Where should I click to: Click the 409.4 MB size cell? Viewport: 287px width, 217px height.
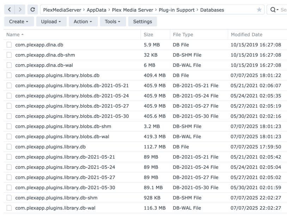(x=154, y=75)
